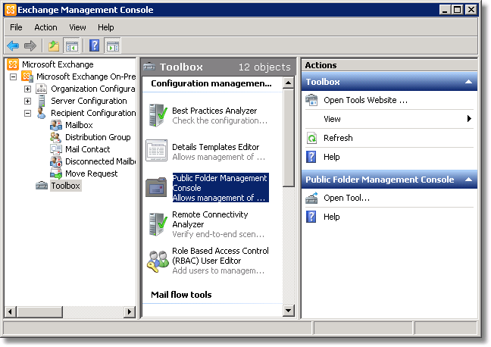
Task: Select the Mailbox tree item
Action: coord(79,125)
